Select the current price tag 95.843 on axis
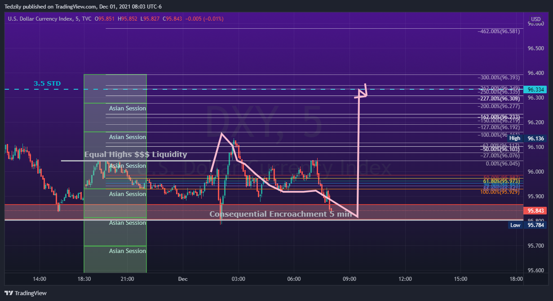The image size is (553, 301). point(534,210)
